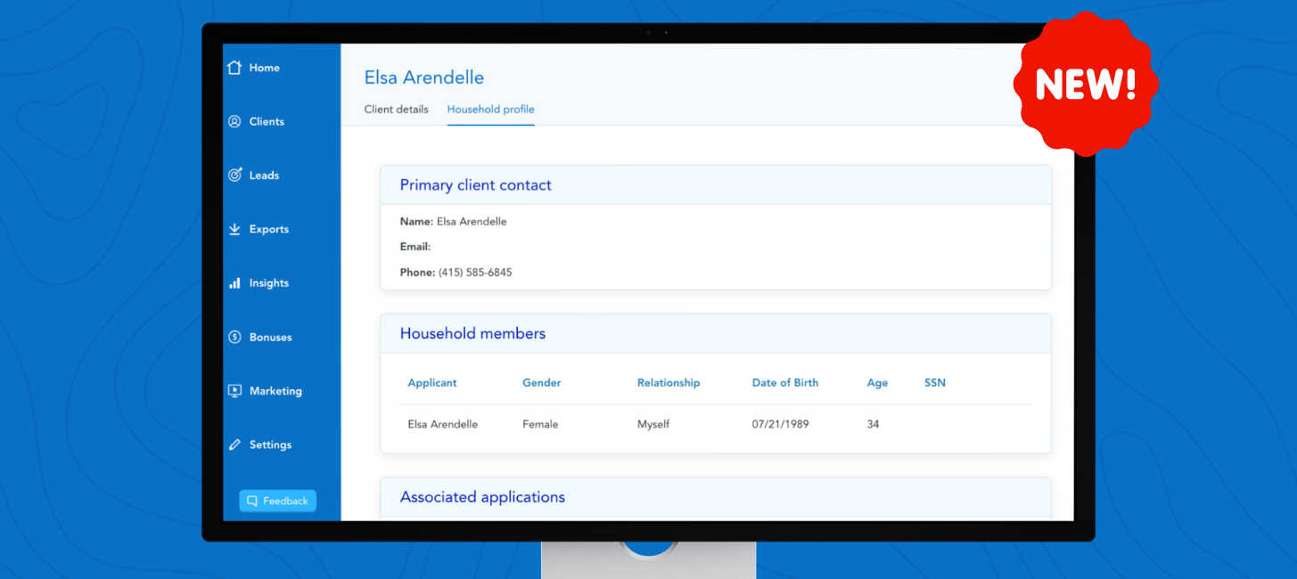Switch to the Client details tab
The image size is (1297, 579).
click(396, 110)
